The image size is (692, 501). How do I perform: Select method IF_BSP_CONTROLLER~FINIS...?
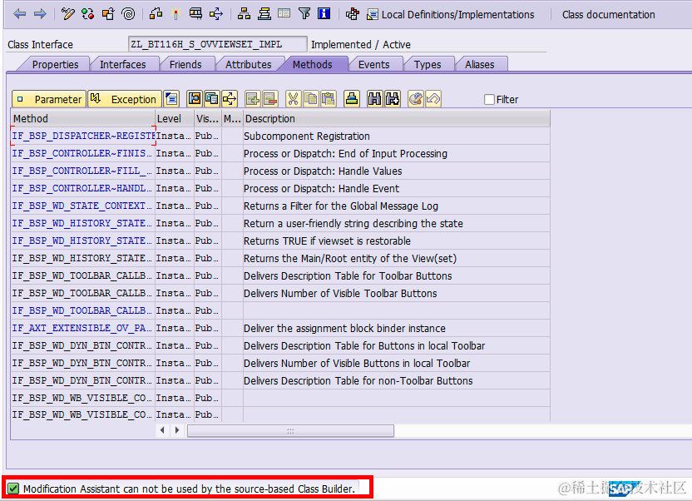pos(83,153)
